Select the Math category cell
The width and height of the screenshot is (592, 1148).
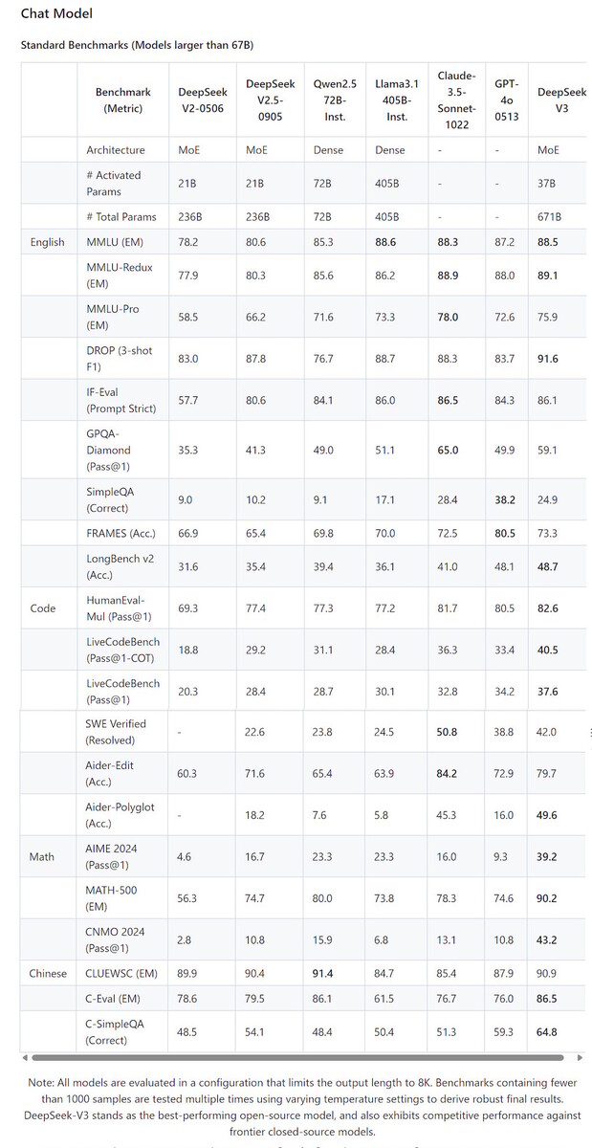(42, 857)
